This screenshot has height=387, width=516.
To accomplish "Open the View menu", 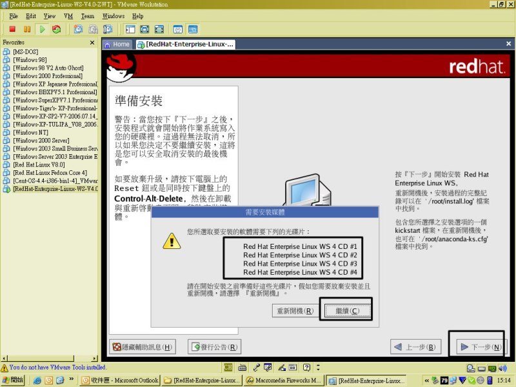I will (x=50, y=16).
